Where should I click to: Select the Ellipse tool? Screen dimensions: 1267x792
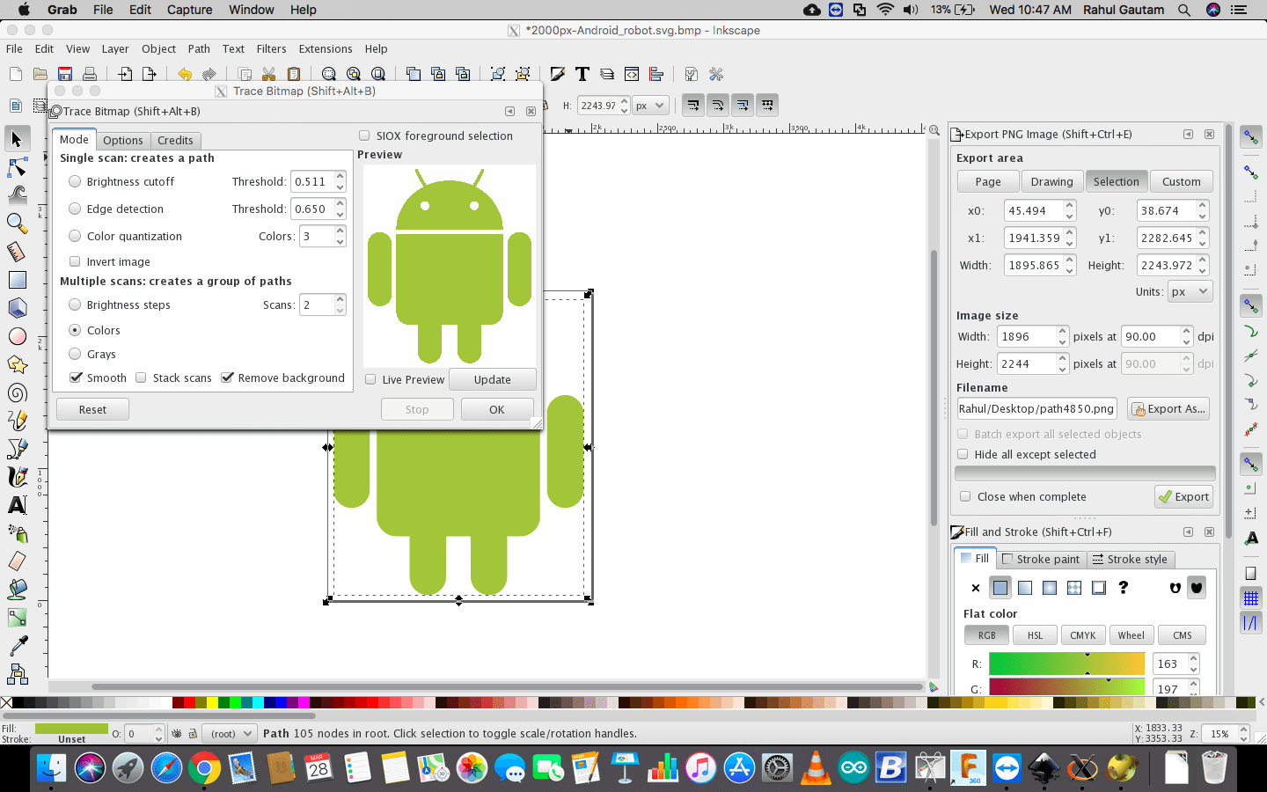coord(17,336)
